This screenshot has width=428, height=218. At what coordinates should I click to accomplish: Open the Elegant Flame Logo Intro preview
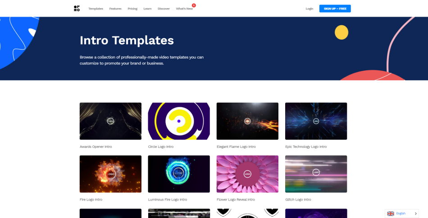(x=247, y=121)
